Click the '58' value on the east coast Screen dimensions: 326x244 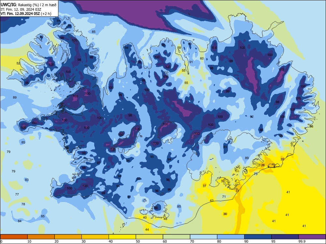coord(311,126)
